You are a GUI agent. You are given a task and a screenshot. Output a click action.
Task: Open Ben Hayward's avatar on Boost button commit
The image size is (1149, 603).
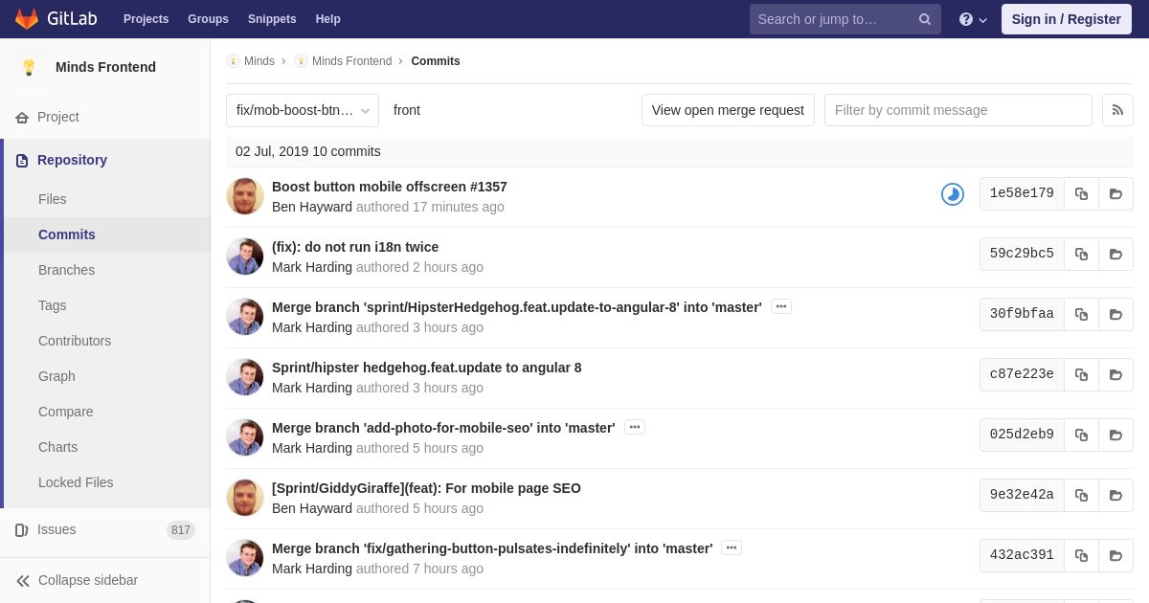coord(245,196)
